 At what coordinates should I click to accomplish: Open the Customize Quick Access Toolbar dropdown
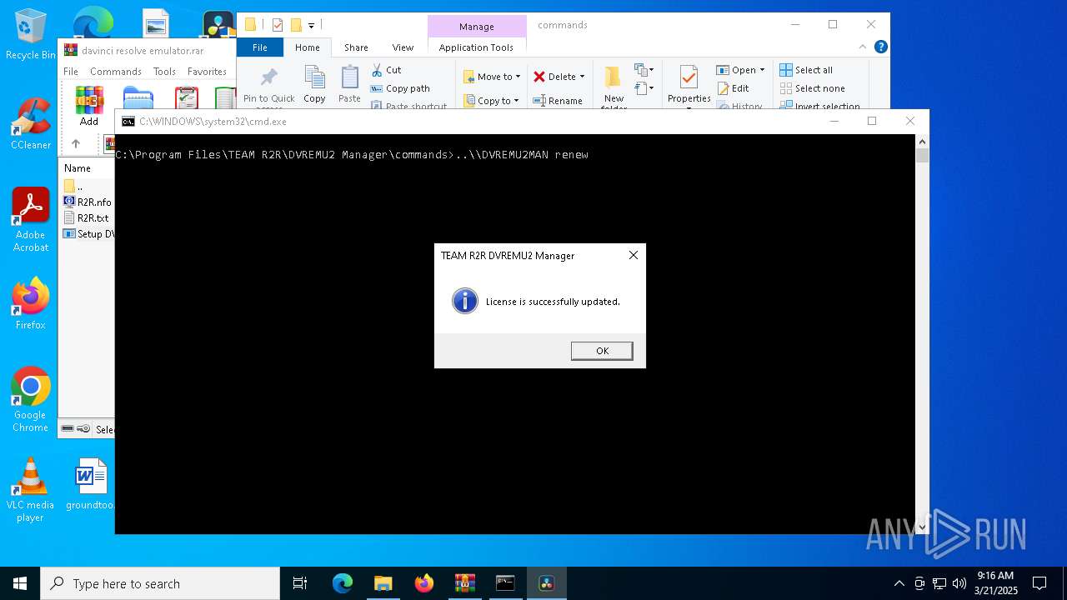point(311,26)
